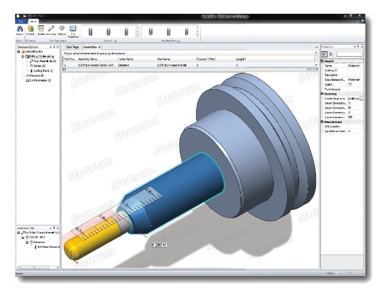
Task: Switch to the View ribbon tab
Action: pos(45,21)
